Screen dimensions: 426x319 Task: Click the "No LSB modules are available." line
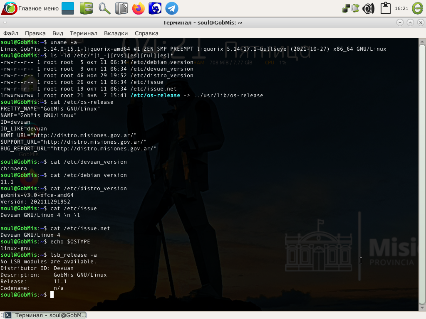tap(49, 262)
